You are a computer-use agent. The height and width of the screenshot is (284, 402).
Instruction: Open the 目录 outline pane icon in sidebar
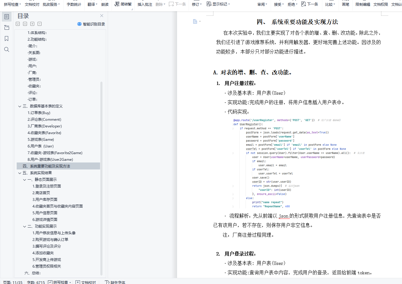click(7, 17)
